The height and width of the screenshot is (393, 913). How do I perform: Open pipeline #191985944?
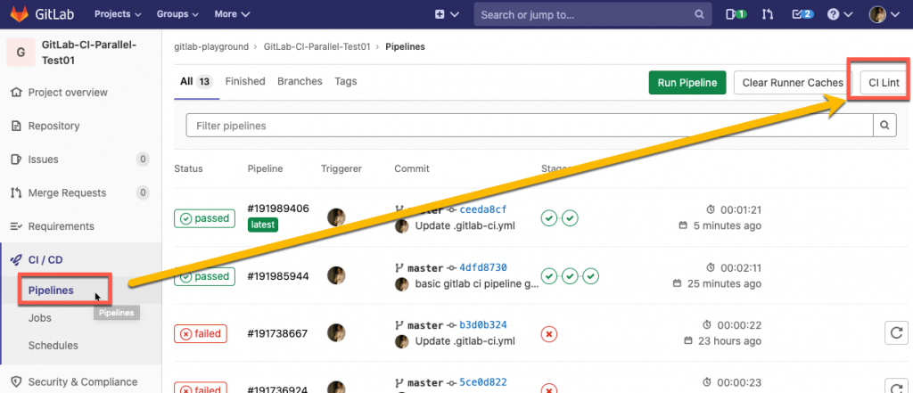278,276
